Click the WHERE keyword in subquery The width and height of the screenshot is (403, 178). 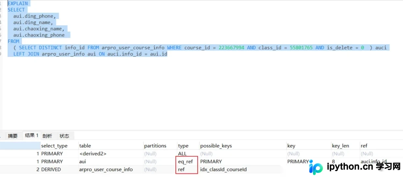(x=174, y=48)
